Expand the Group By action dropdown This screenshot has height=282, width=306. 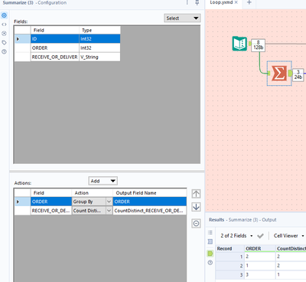click(109, 202)
